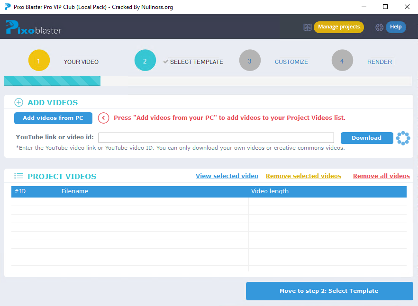Click the Pixo Blaster title bar app icon
The image size is (418, 306).
click(8, 7)
